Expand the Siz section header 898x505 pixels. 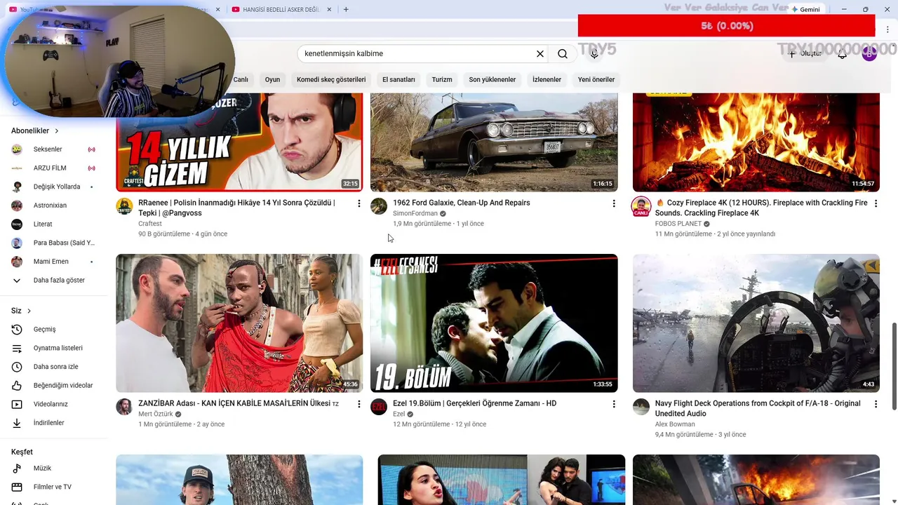tap(21, 311)
